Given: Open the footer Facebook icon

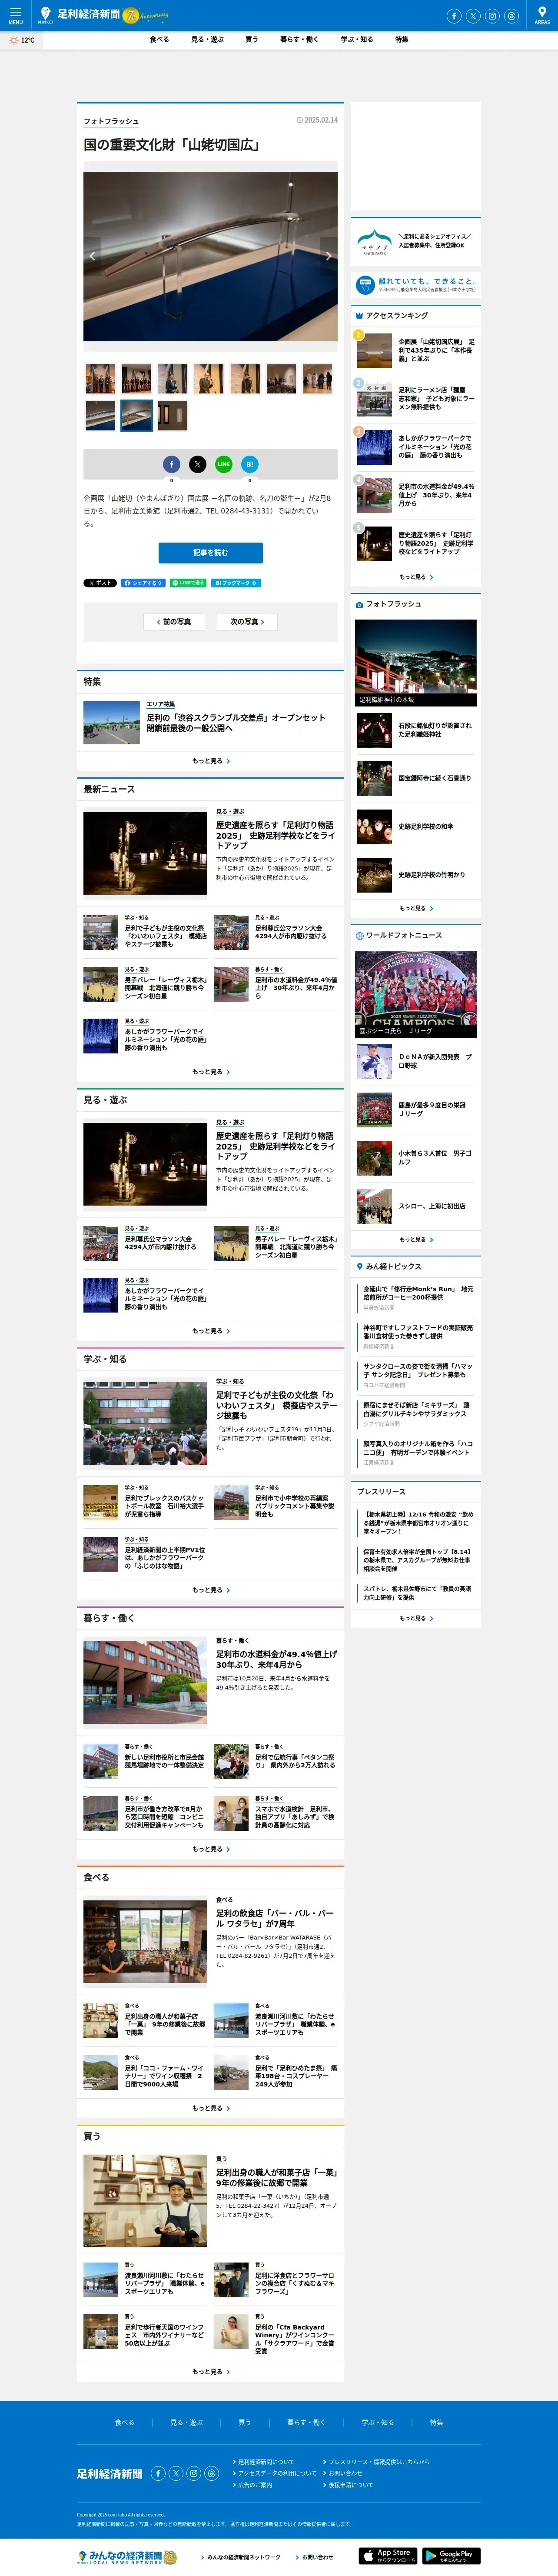Looking at the screenshot, I should coord(158,2473).
